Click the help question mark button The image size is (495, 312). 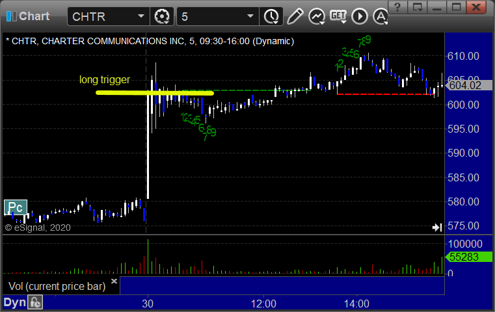point(397,7)
